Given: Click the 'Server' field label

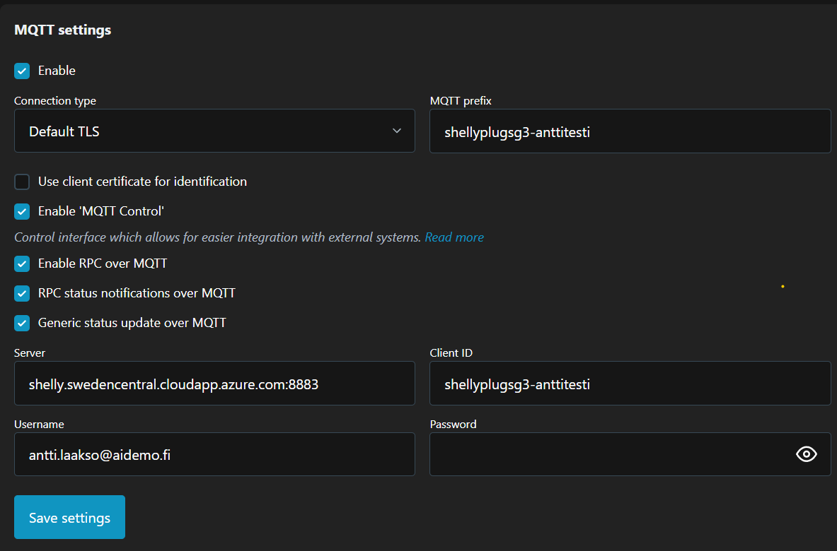Looking at the screenshot, I should point(30,353).
